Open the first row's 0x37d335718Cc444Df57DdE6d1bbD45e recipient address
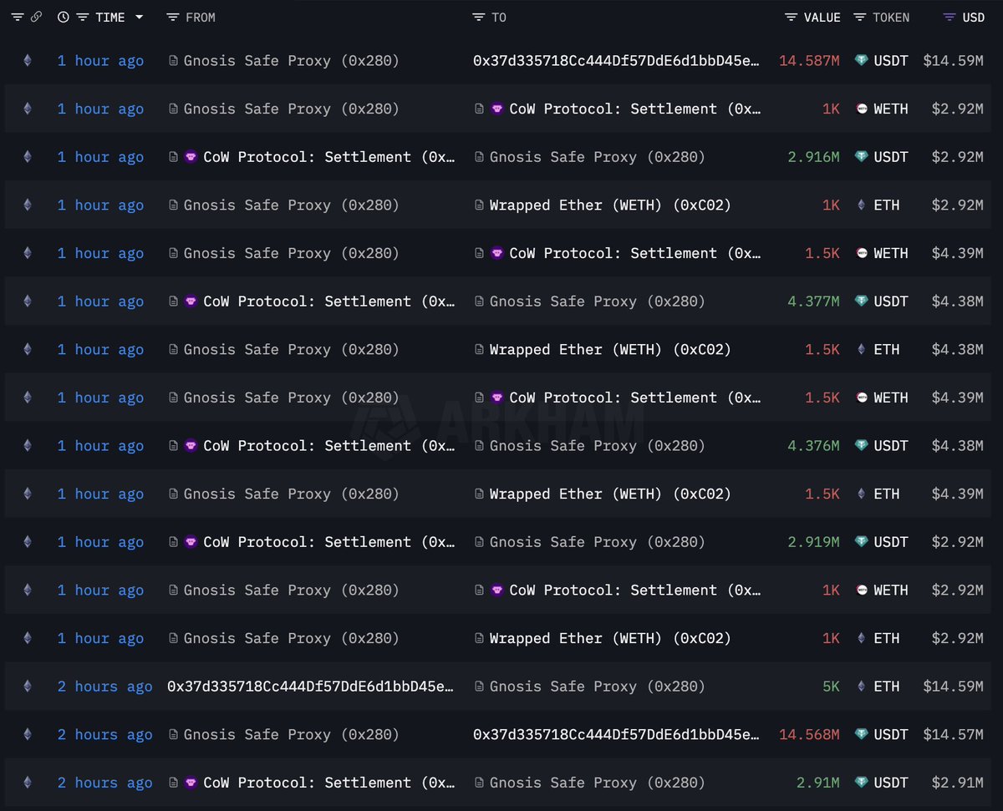This screenshot has width=1003, height=811. click(617, 60)
